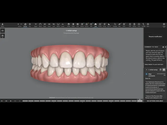This screenshot has width=167, height=125.
Task: Take a screenshot for Comment to Tech
Action: (163, 47)
